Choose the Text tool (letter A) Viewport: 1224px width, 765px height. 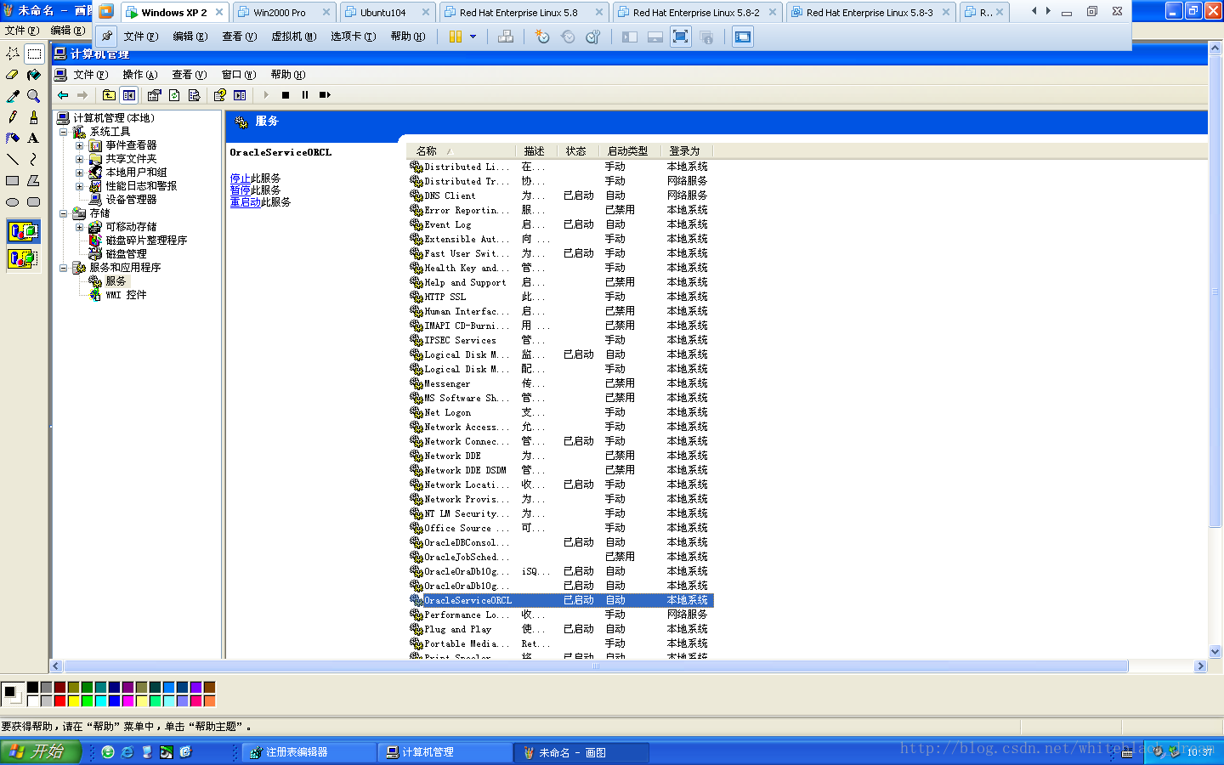point(33,138)
